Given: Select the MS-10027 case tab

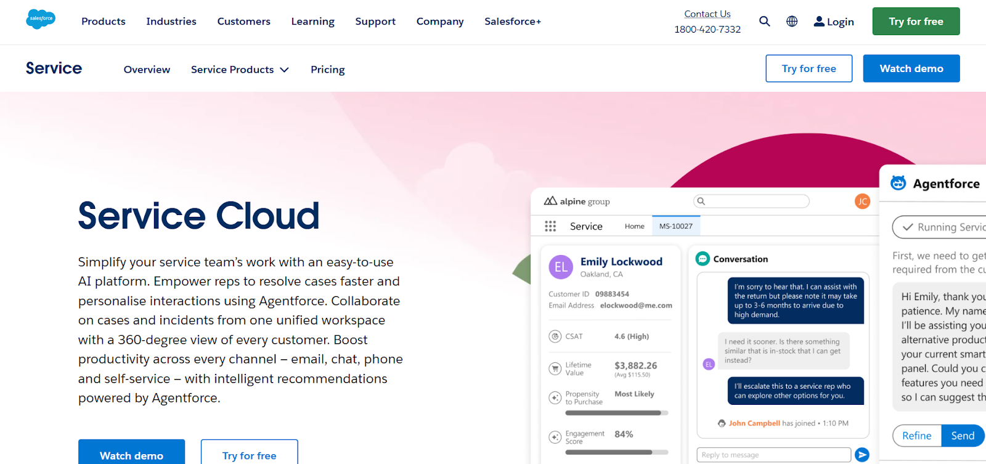Looking at the screenshot, I should (676, 226).
